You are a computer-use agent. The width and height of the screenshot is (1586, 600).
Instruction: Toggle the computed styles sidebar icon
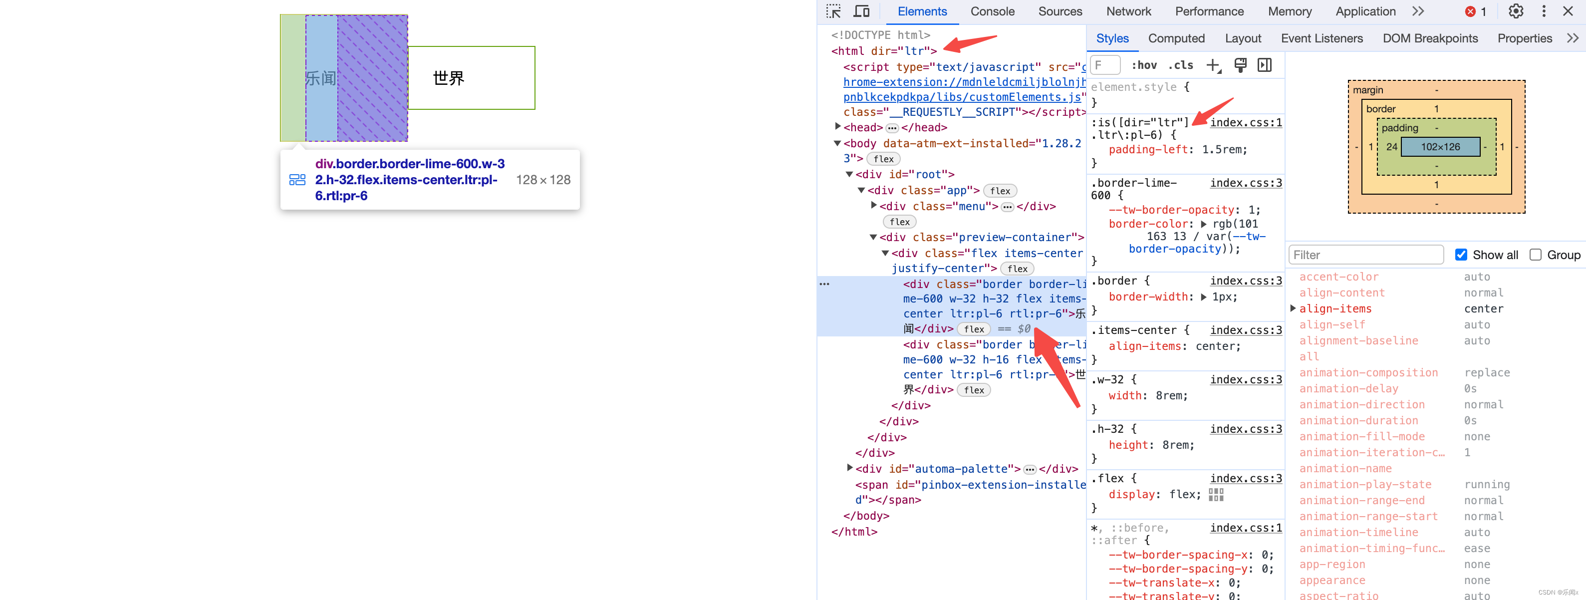pyautogui.click(x=1265, y=65)
